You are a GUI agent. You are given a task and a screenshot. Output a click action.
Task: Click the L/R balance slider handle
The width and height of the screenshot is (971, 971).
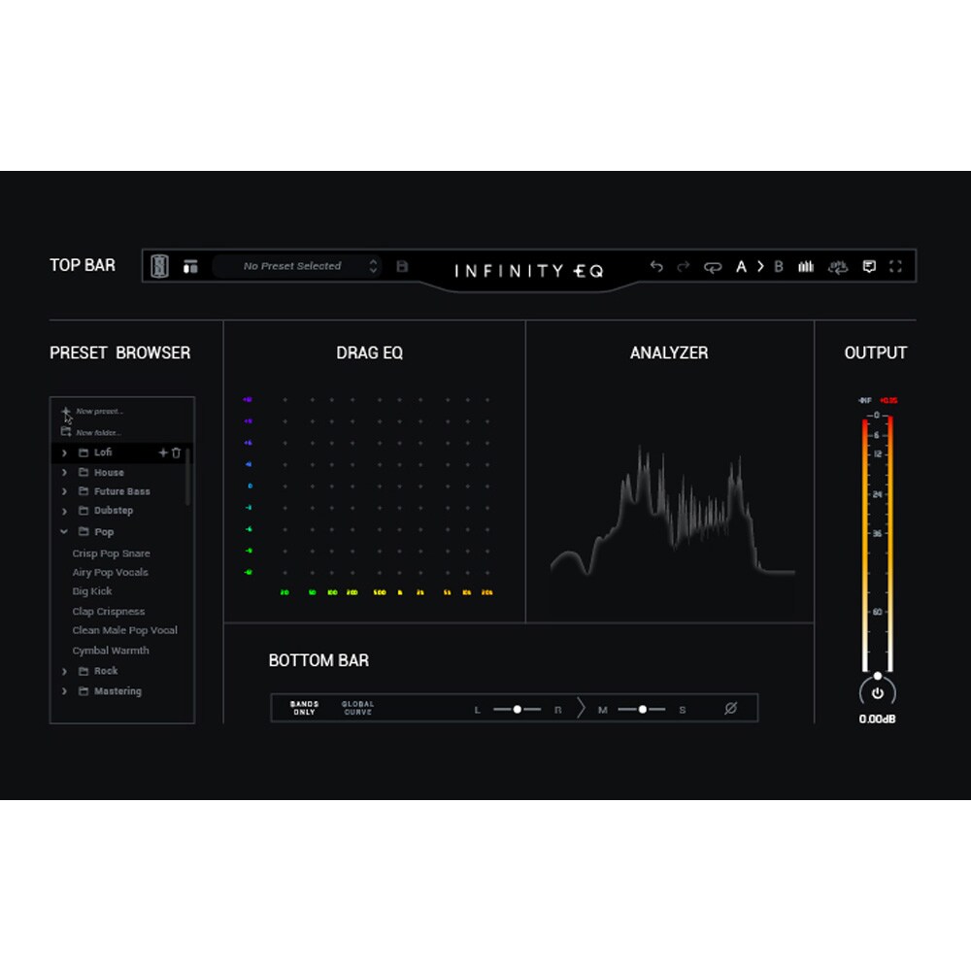coord(518,710)
